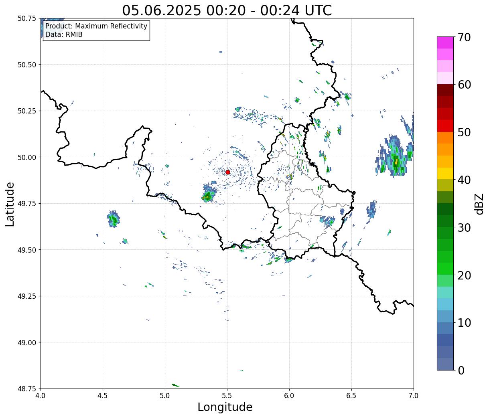Click the magenta top colorbar segment

[445, 43]
